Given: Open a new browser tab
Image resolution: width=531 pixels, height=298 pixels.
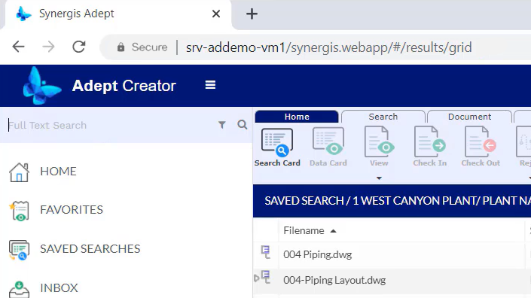Looking at the screenshot, I should point(252,14).
